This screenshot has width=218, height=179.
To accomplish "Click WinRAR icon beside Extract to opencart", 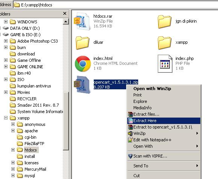I will (x=130, y=127).
